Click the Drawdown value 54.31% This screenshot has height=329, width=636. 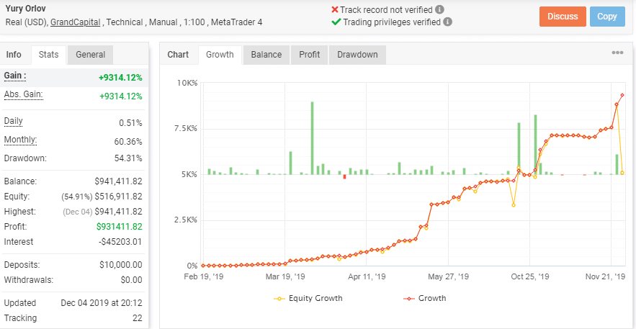click(129, 158)
